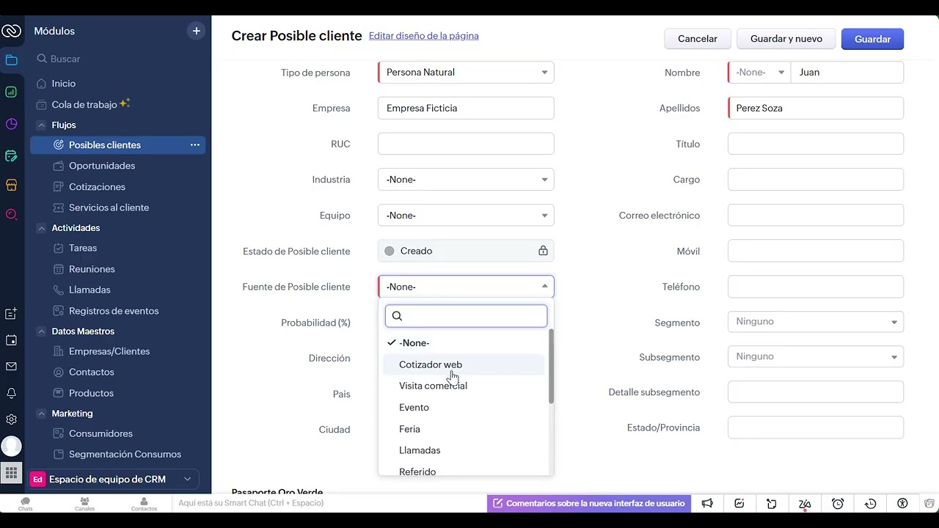
Task: Open the mail envelope icon
Action: 11,367
